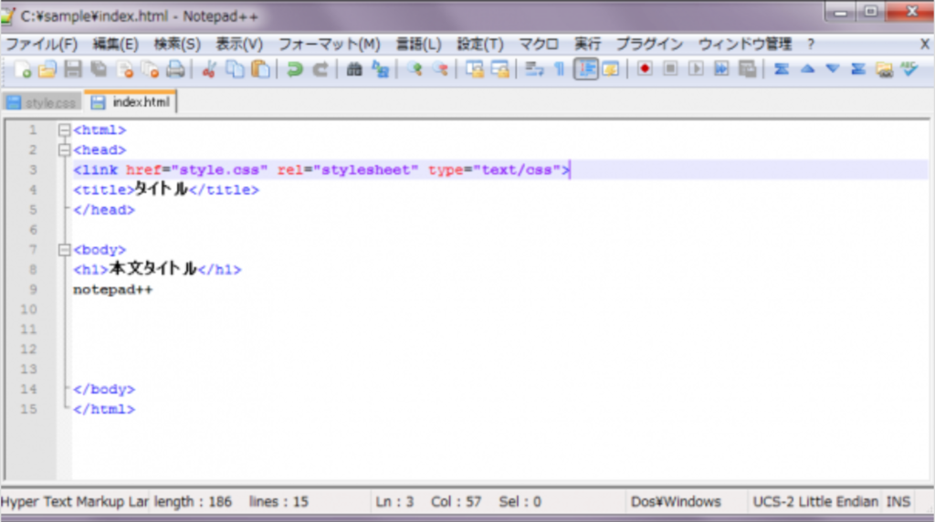The image size is (935, 522).
Task: Click the user-defined language icon
Action: pyautogui.click(x=611, y=69)
